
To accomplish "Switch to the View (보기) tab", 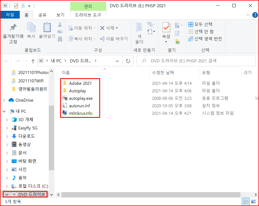I will [60, 15].
